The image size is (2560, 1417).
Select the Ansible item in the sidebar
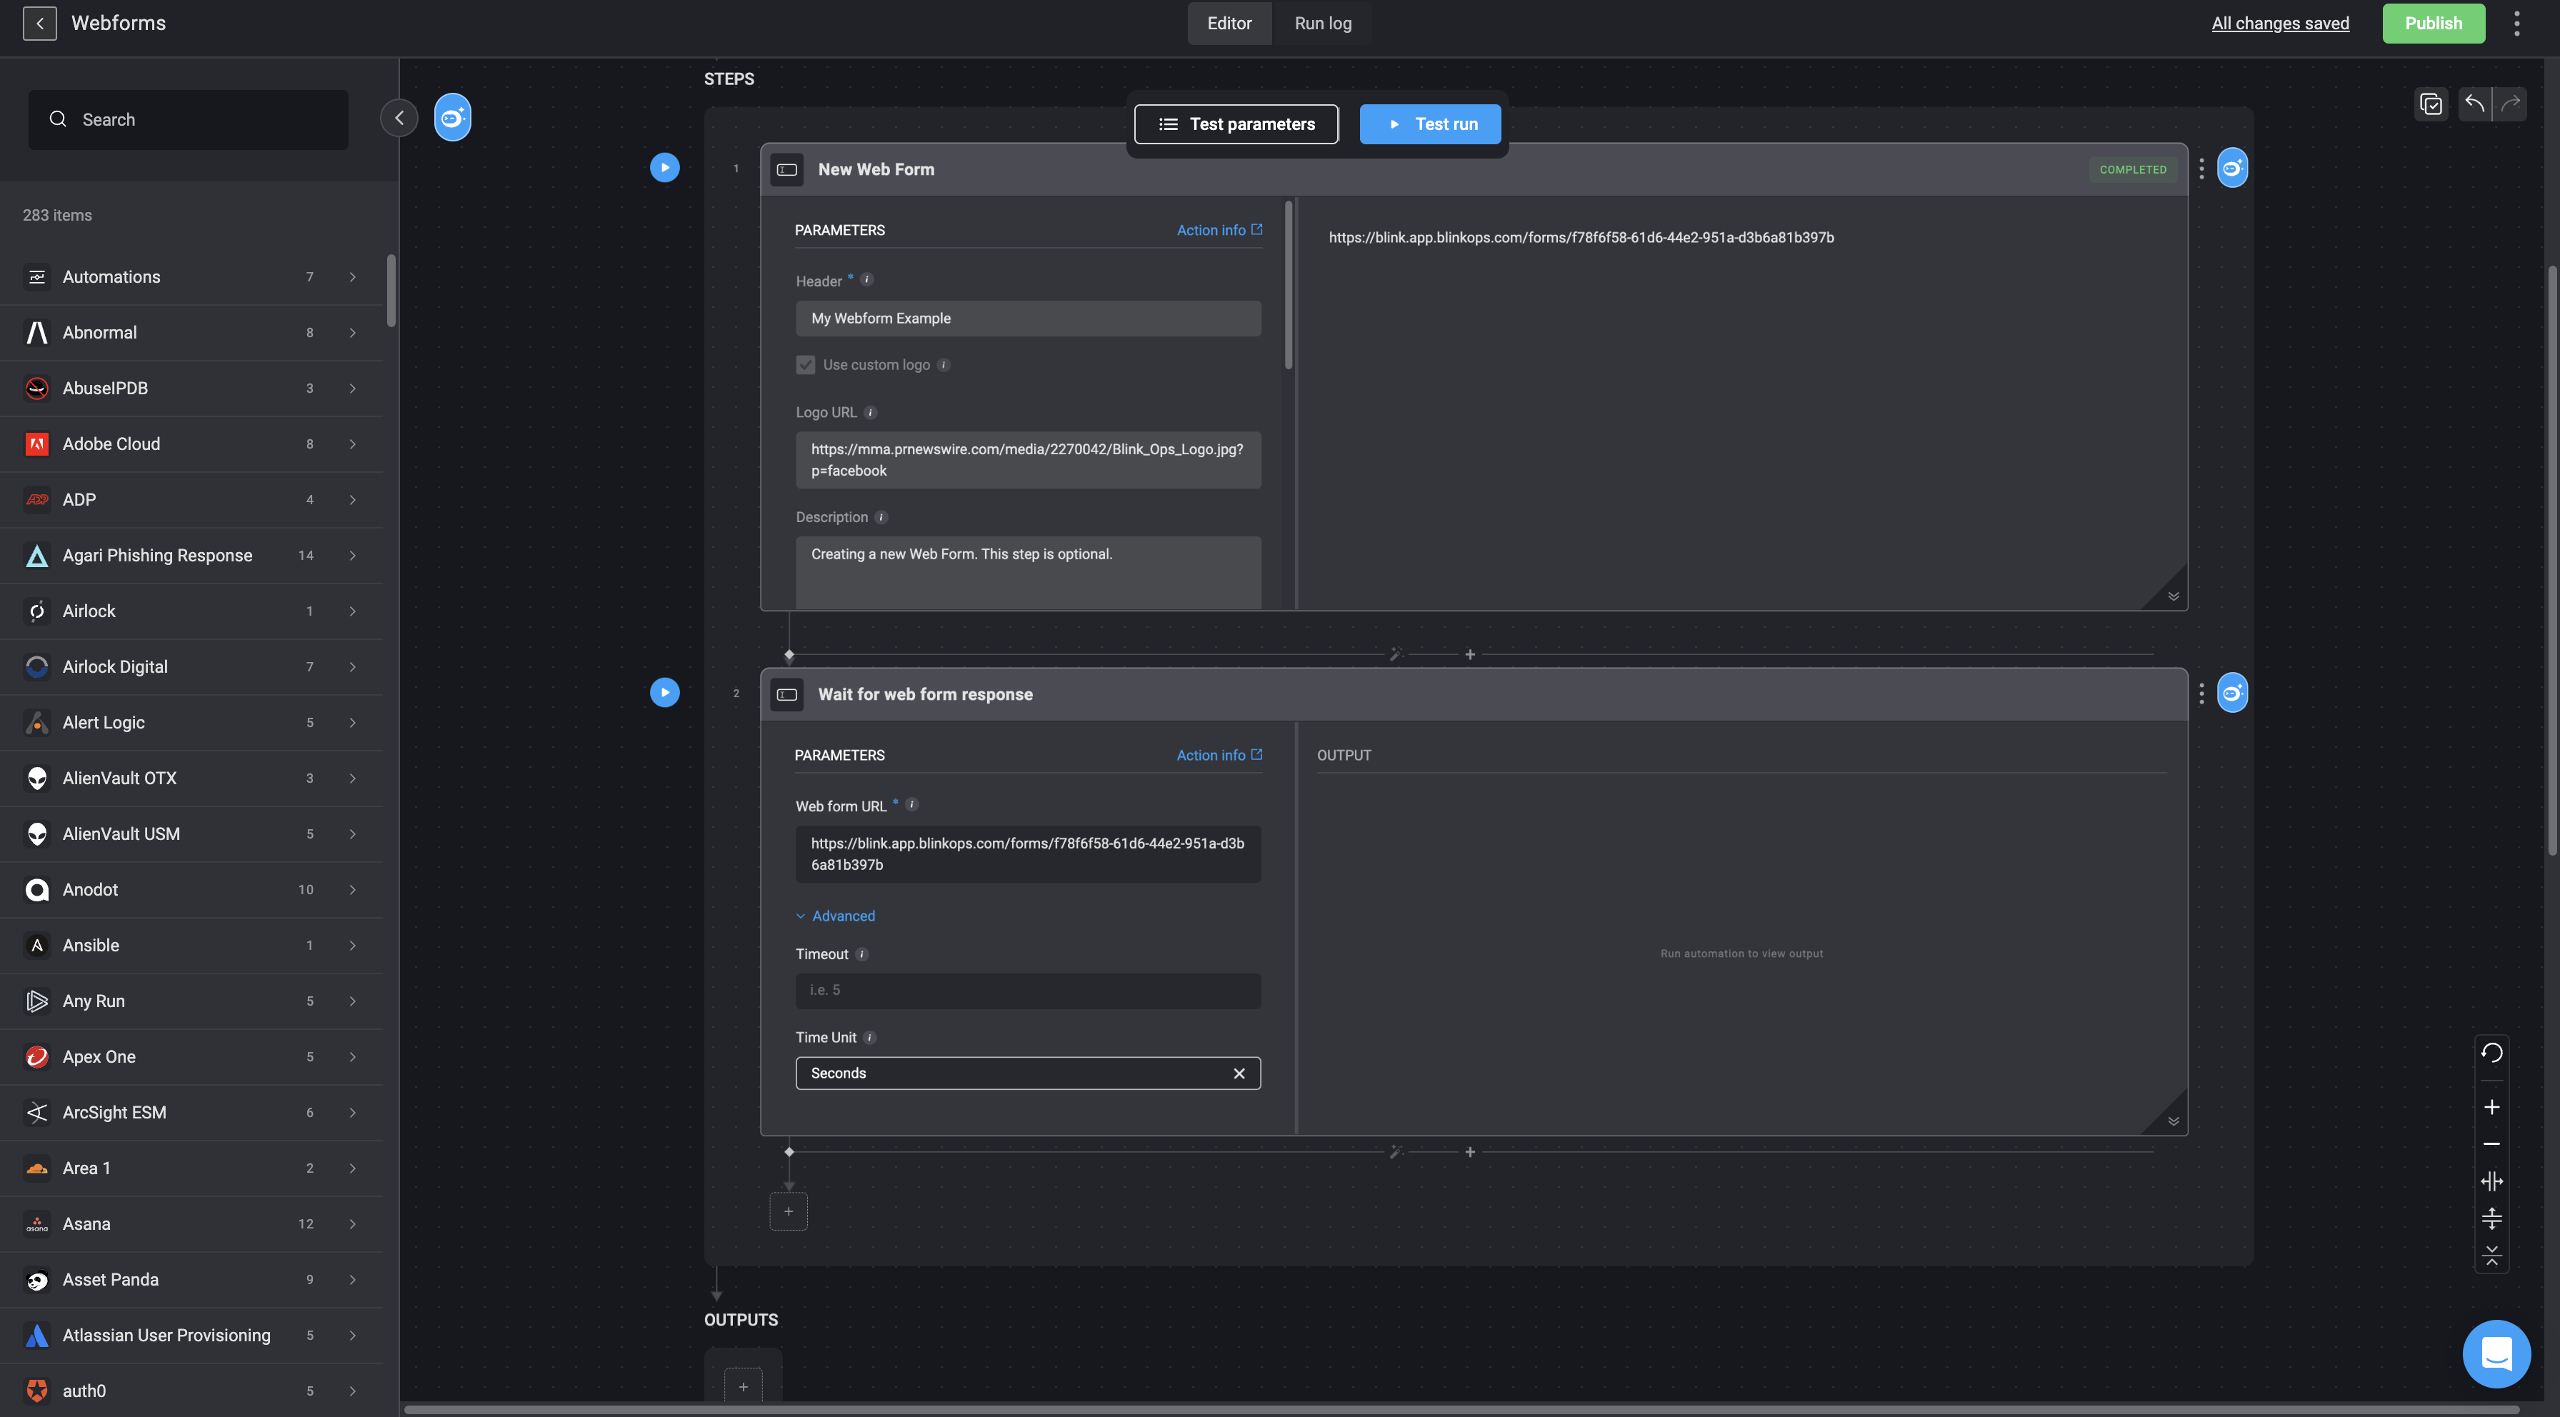coord(191,945)
